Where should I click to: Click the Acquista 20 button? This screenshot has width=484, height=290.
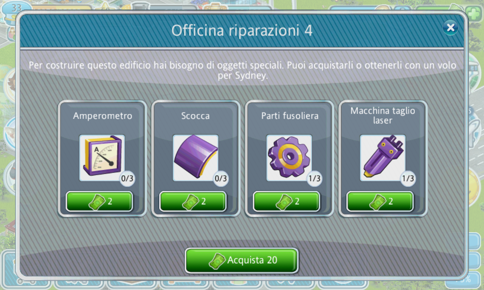tap(242, 260)
